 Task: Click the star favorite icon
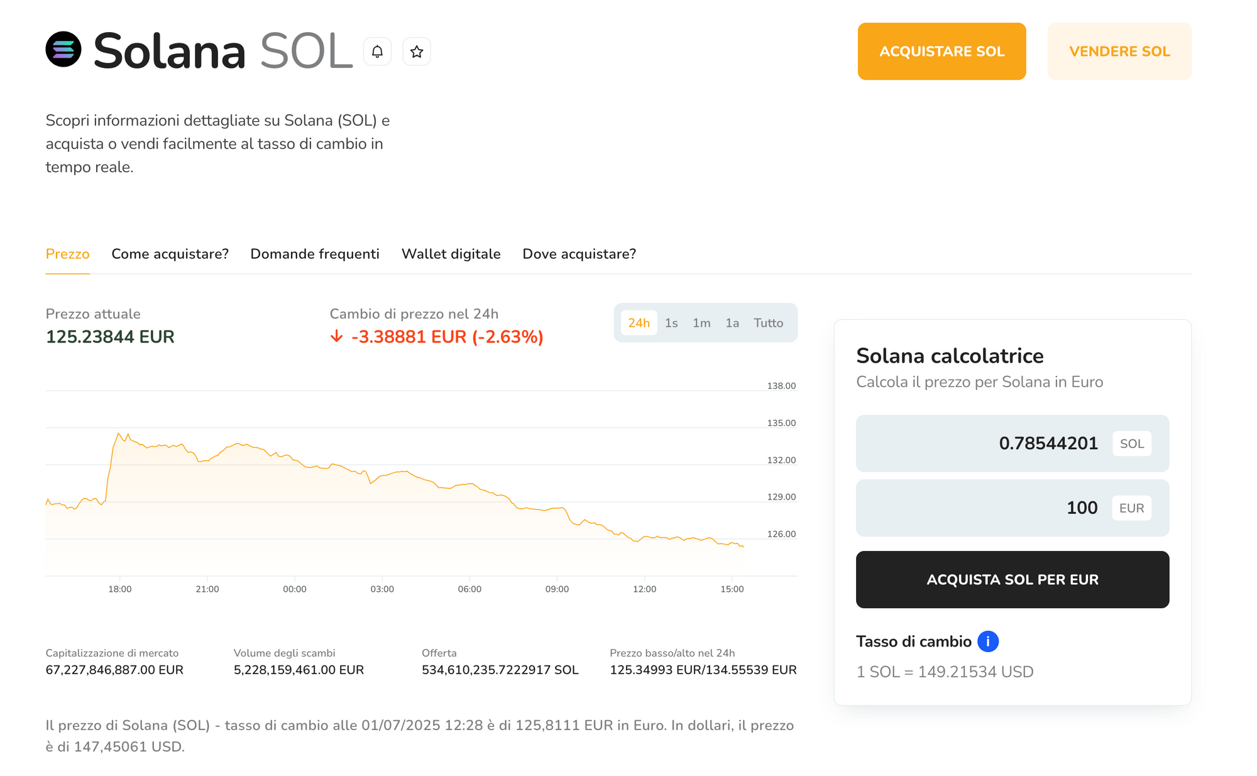(x=417, y=52)
